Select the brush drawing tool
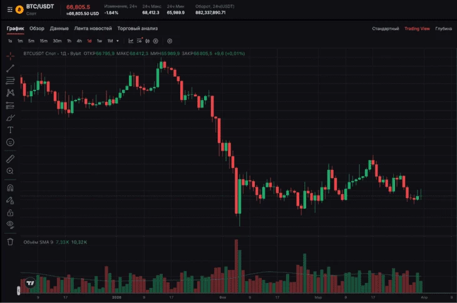457x303 pixels. (x=10, y=117)
